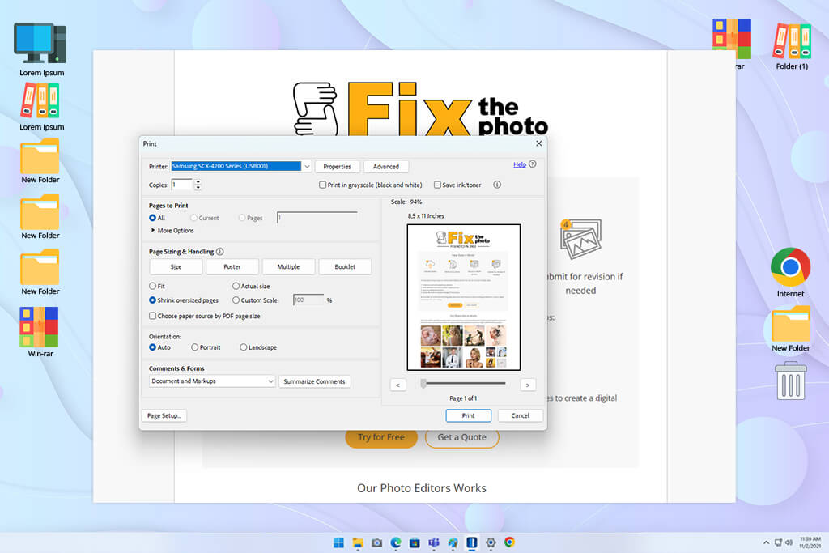Open the Lorem Ipsum binders desktop icon
This screenshot has width=829, height=553.
pyautogui.click(x=40, y=101)
